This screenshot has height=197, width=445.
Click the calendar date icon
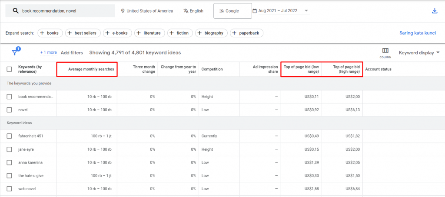tap(255, 11)
